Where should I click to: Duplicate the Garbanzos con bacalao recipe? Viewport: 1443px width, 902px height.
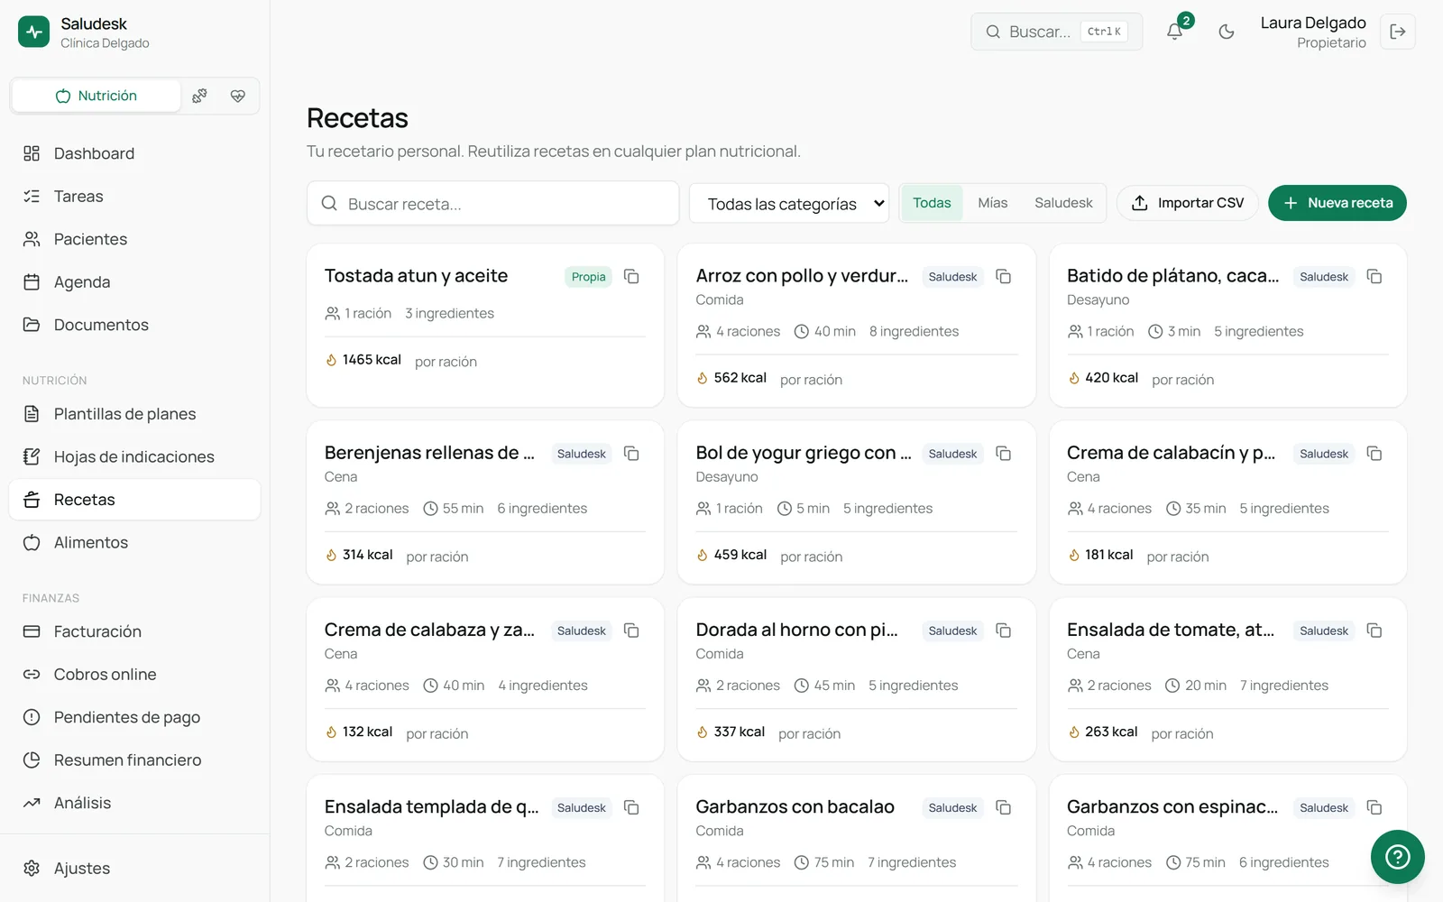point(1003,807)
